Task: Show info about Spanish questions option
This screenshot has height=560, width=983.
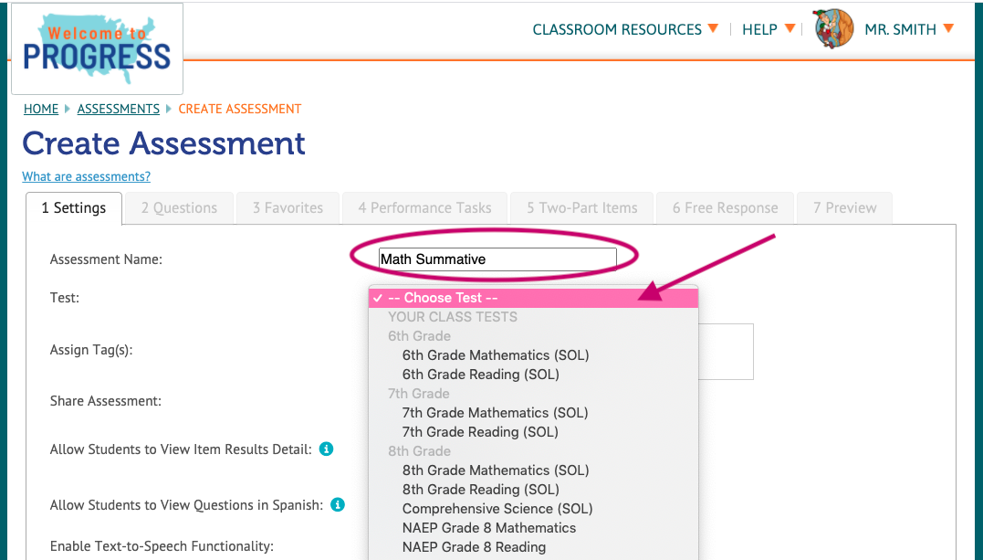Action: click(338, 505)
